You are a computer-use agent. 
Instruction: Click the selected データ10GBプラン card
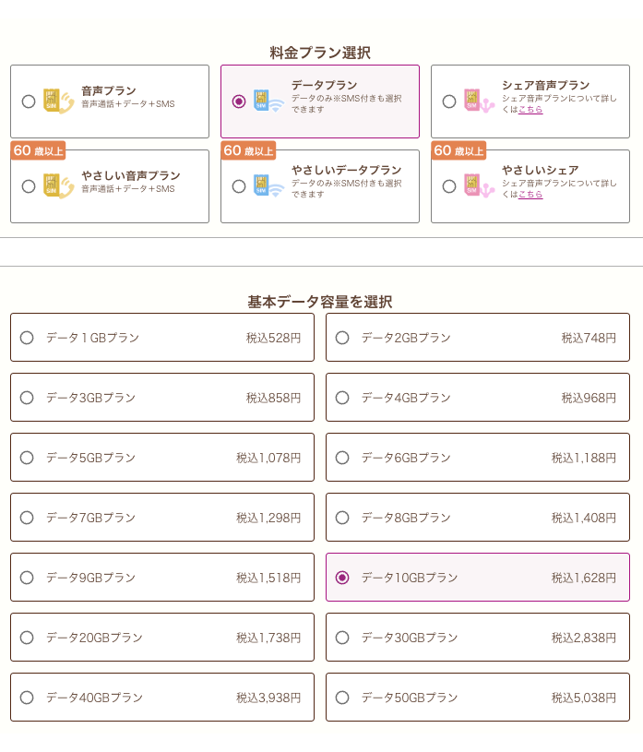477,577
